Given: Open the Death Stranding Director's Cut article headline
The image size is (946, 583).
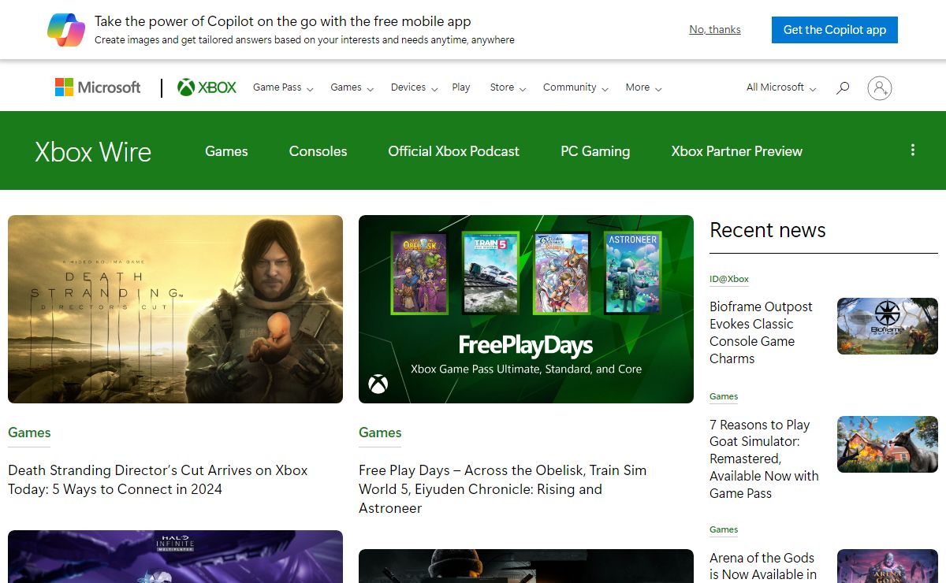Looking at the screenshot, I should pyautogui.click(x=158, y=479).
